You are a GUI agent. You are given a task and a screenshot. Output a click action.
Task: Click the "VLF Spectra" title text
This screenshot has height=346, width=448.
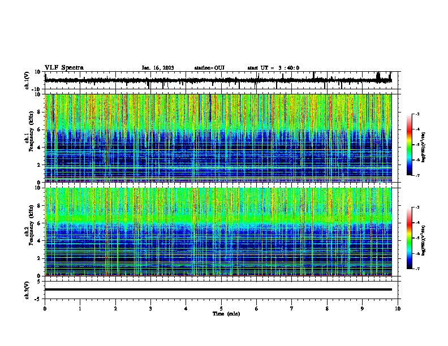64,68
